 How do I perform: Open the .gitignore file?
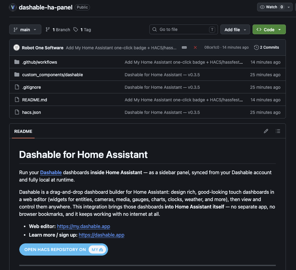point(31,87)
